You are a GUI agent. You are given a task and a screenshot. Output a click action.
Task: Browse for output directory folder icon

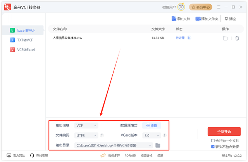tap(158, 145)
